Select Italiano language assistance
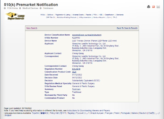The width and height of the screenshot is (164, 119). [x=135, y=113]
